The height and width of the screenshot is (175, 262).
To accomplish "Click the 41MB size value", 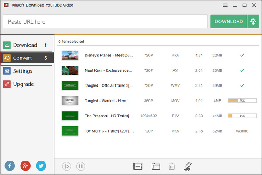I will (x=217, y=116).
